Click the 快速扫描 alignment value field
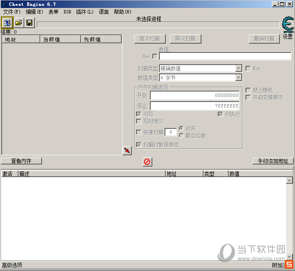295x271 pixels. [171, 132]
